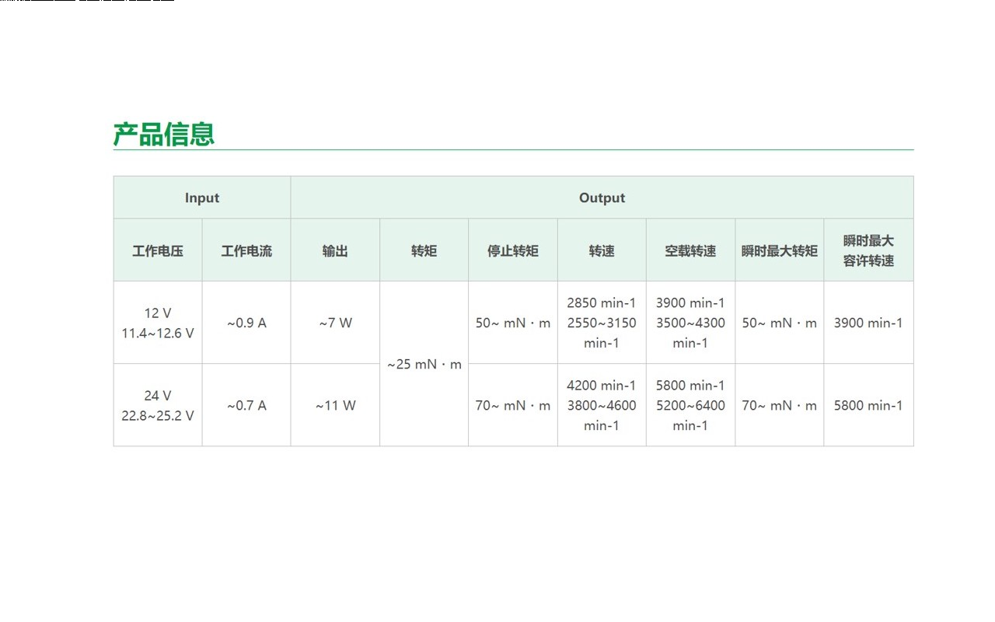Click the 输出 column header
Image resolution: width=995 pixels, height=622 pixels.
coord(335,250)
